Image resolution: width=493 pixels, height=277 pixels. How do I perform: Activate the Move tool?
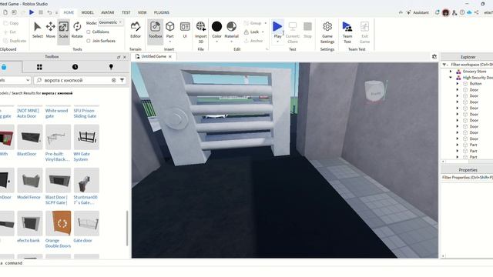tap(50, 30)
